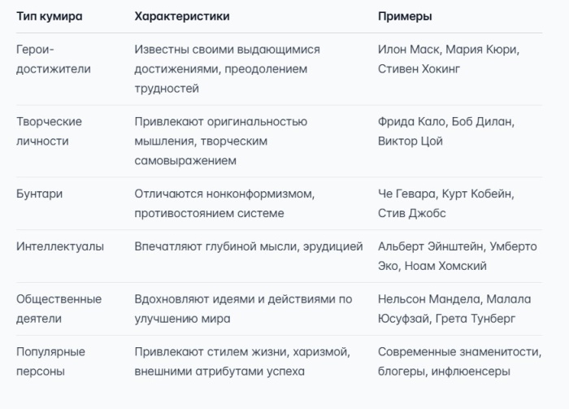Click the text "Впечатляют глубиной мысли, эрудицией"

pyautogui.click(x=248, y=246)
